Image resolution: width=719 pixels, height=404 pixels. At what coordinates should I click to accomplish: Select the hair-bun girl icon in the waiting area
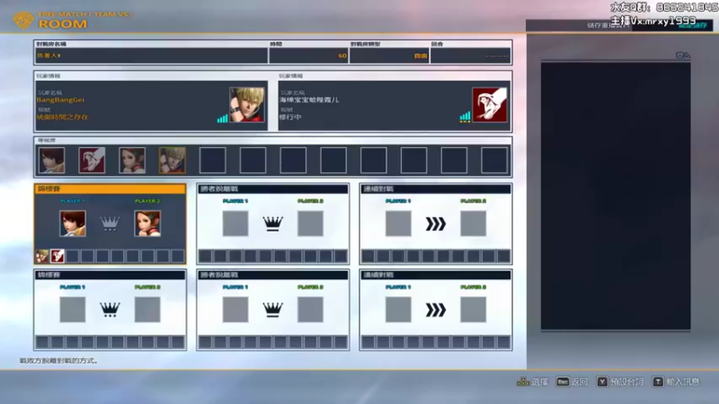click(x=132, y=161)
